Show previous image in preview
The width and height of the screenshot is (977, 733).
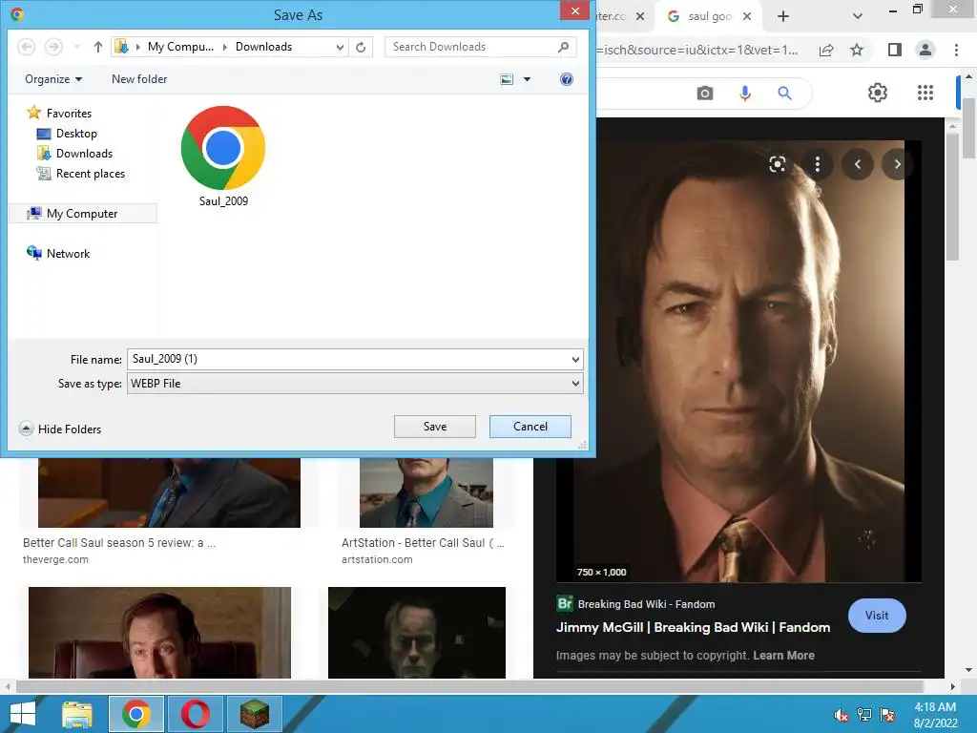coord(858,164)
